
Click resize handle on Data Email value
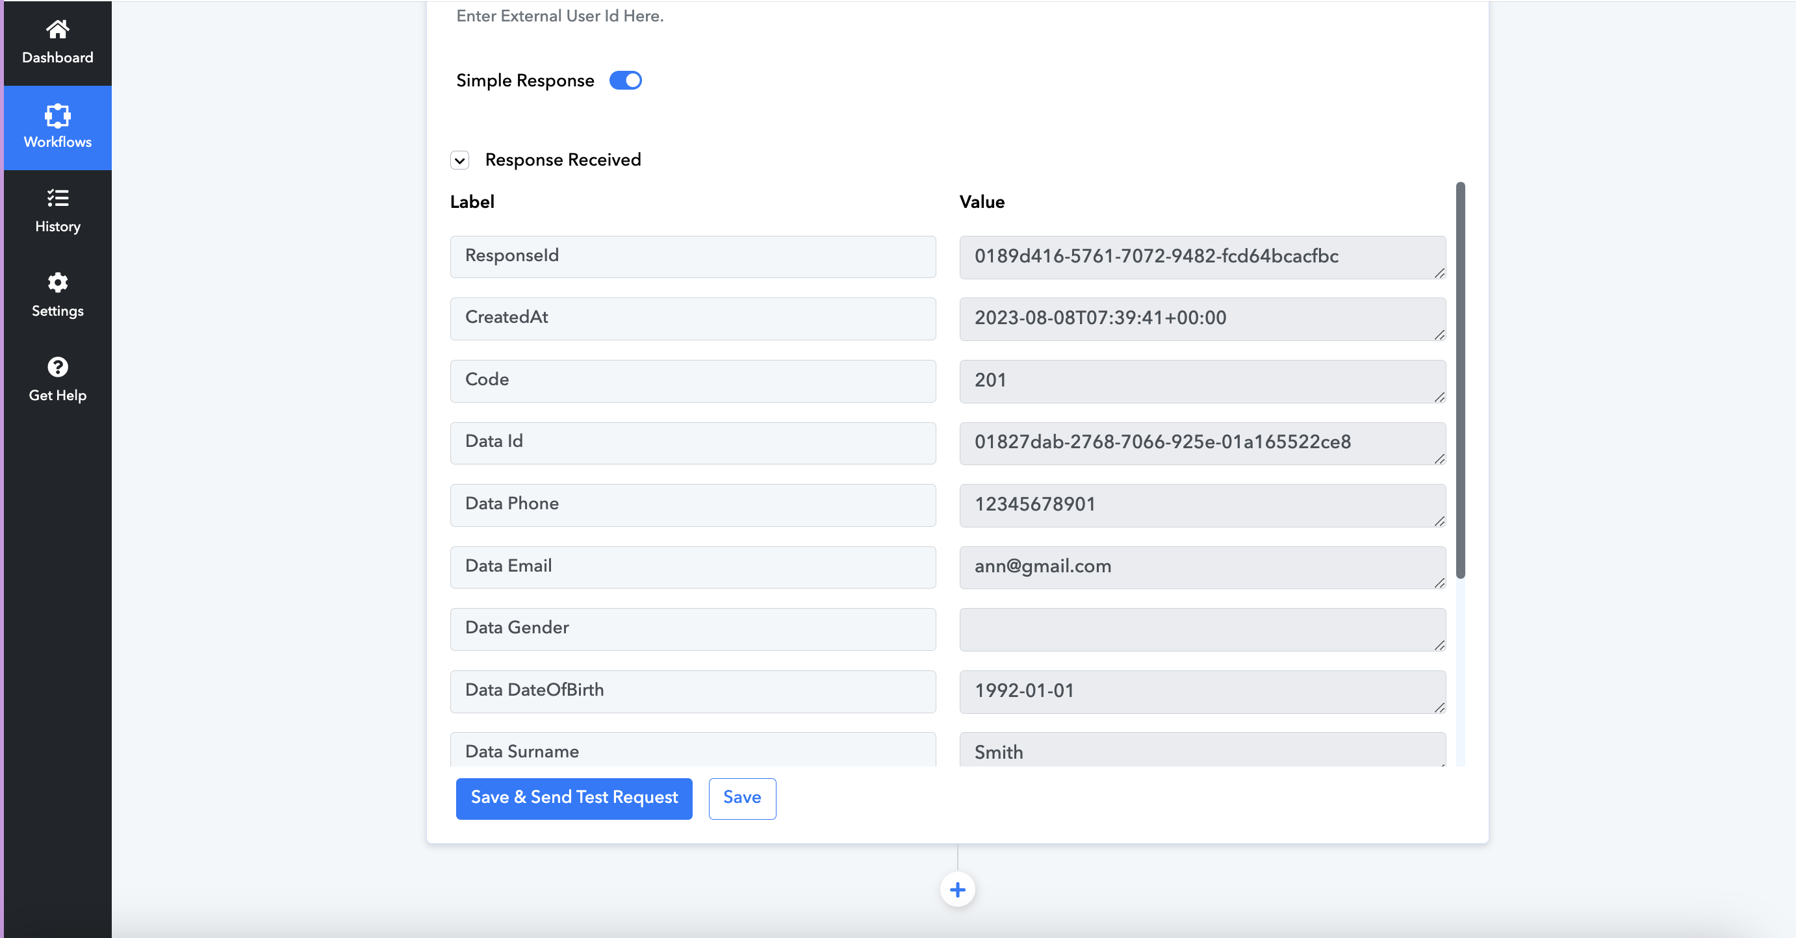tap(1439, 583)
